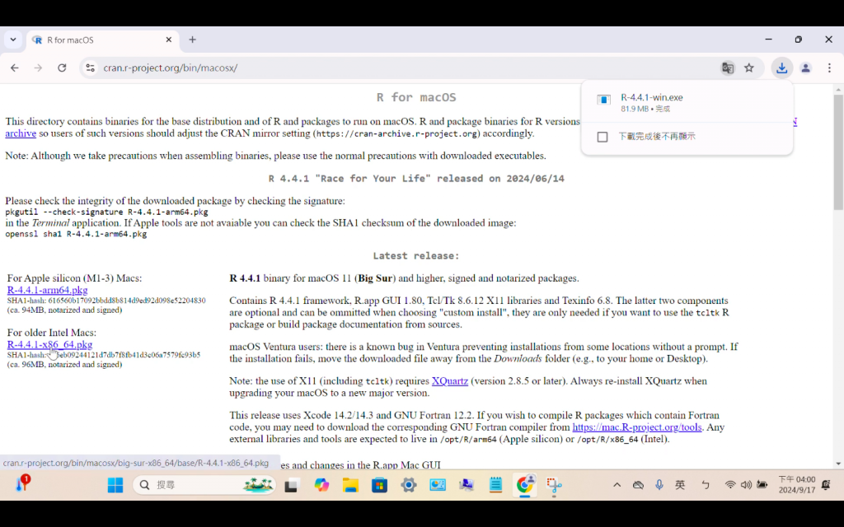Open the Chrome three-dot menu

829,68
